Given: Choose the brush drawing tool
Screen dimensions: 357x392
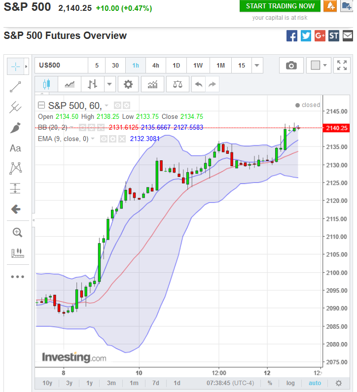Looking at the screenshot, I should [16, 128].
